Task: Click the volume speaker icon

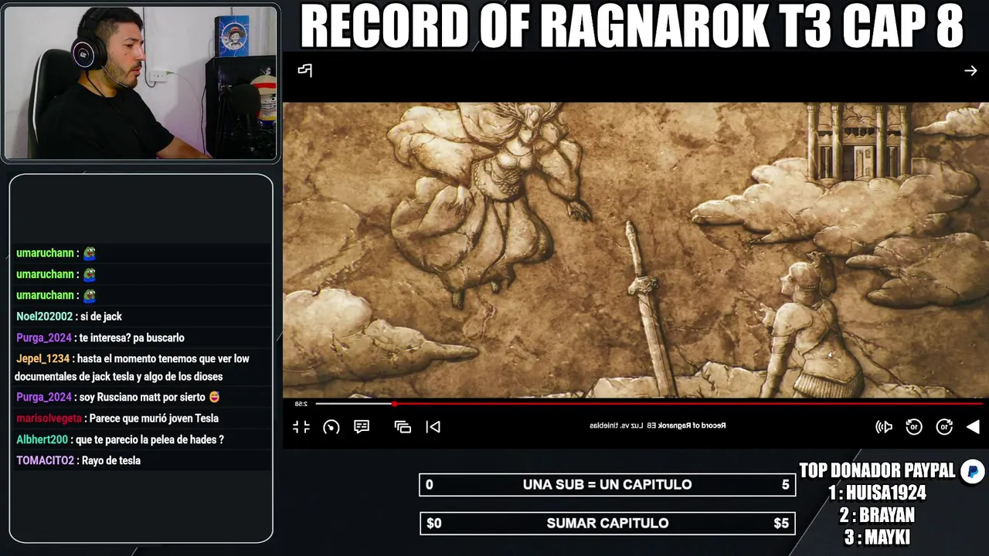Action: coord(884,427)
